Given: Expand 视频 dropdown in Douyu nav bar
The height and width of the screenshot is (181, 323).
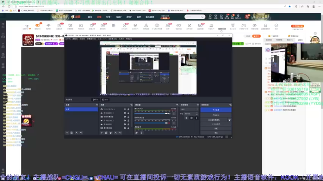Looking at the screenshot, I should (x=119, y=17).
